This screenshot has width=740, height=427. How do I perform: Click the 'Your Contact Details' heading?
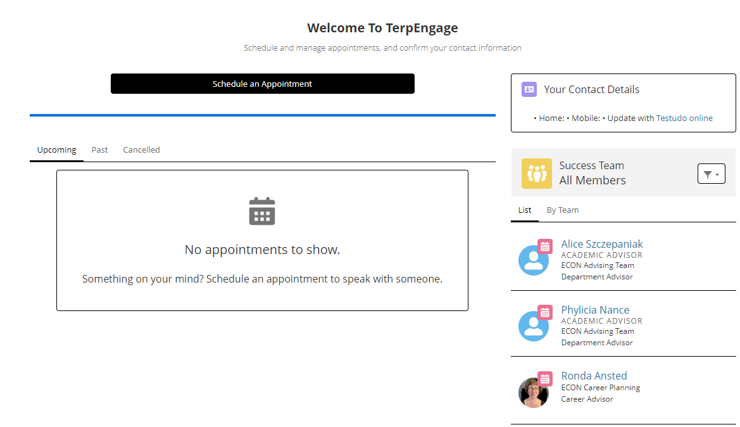591,89
